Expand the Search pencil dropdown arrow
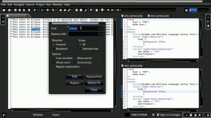The width and height of the screenshot is (211, 118). 72,10
